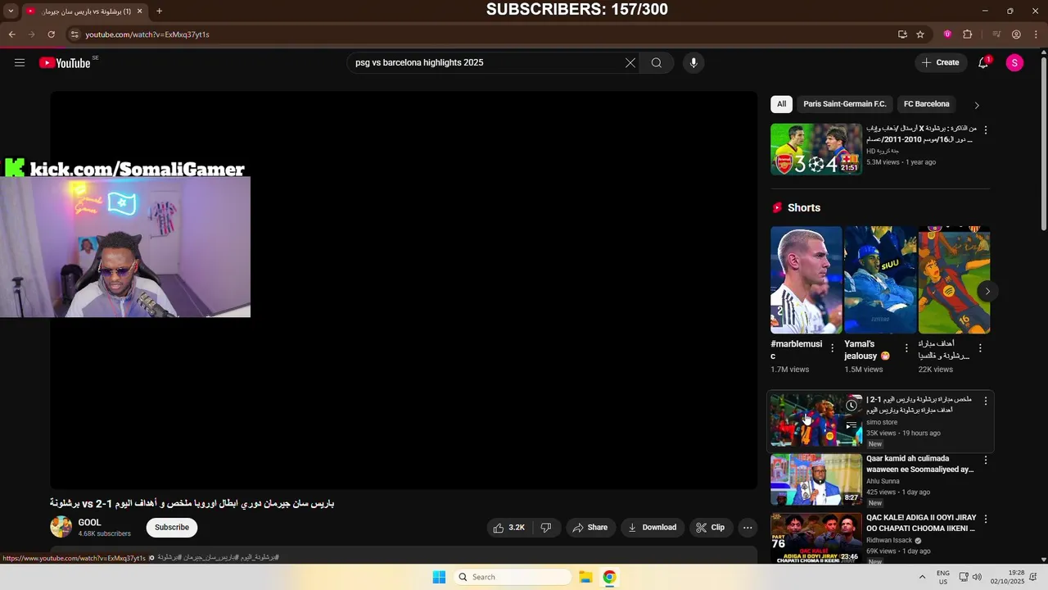This screenshot has height=590, width=1048.
Task: Click the Clip button
Action: 711,528
